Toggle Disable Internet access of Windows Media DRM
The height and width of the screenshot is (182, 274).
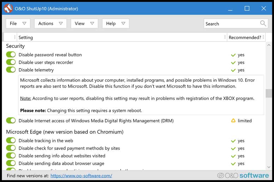(x=11, y=120)
